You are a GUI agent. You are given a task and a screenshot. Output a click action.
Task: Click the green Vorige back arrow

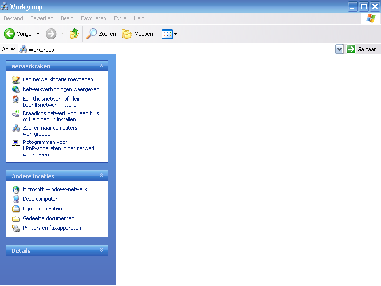tap(10, 34)
